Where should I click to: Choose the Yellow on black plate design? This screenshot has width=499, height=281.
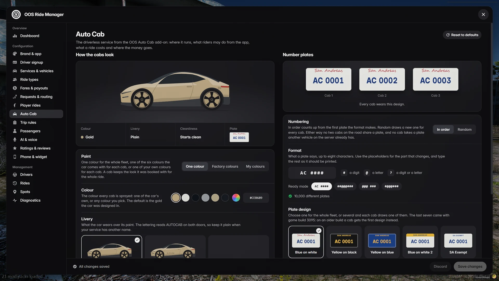344,242
